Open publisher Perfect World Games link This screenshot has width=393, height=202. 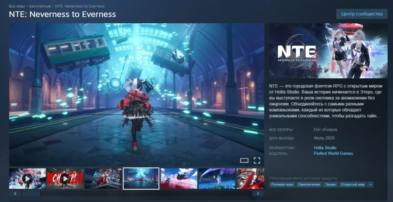[x=333, y=154]
